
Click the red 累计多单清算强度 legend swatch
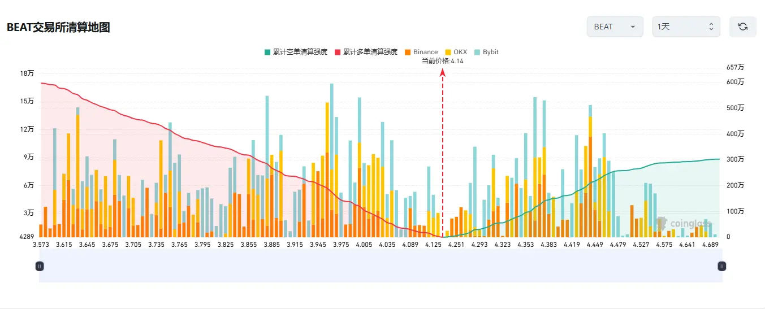(x=338, y=52)
